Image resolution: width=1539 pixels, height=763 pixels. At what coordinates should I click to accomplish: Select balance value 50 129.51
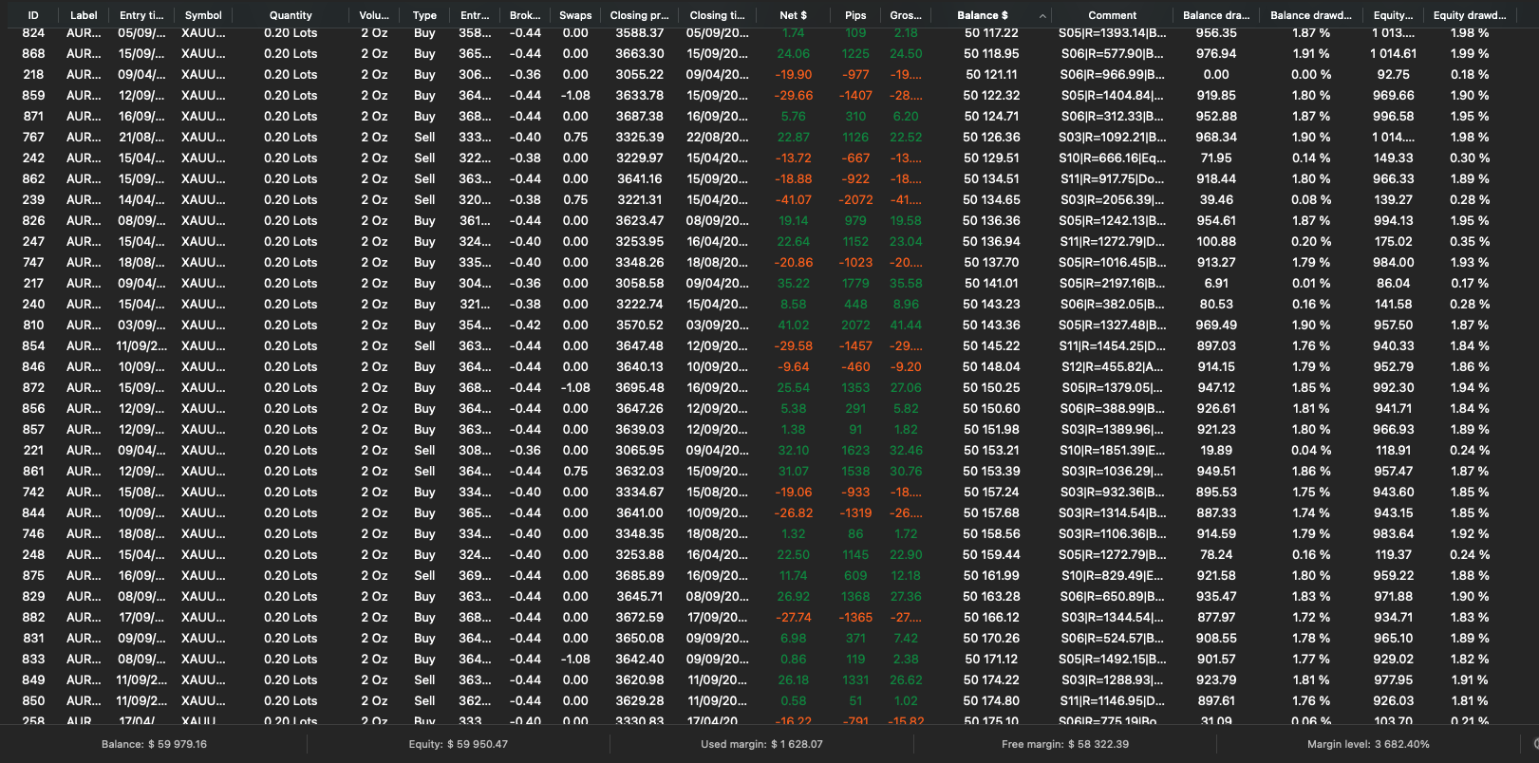(x=992, y=158)
